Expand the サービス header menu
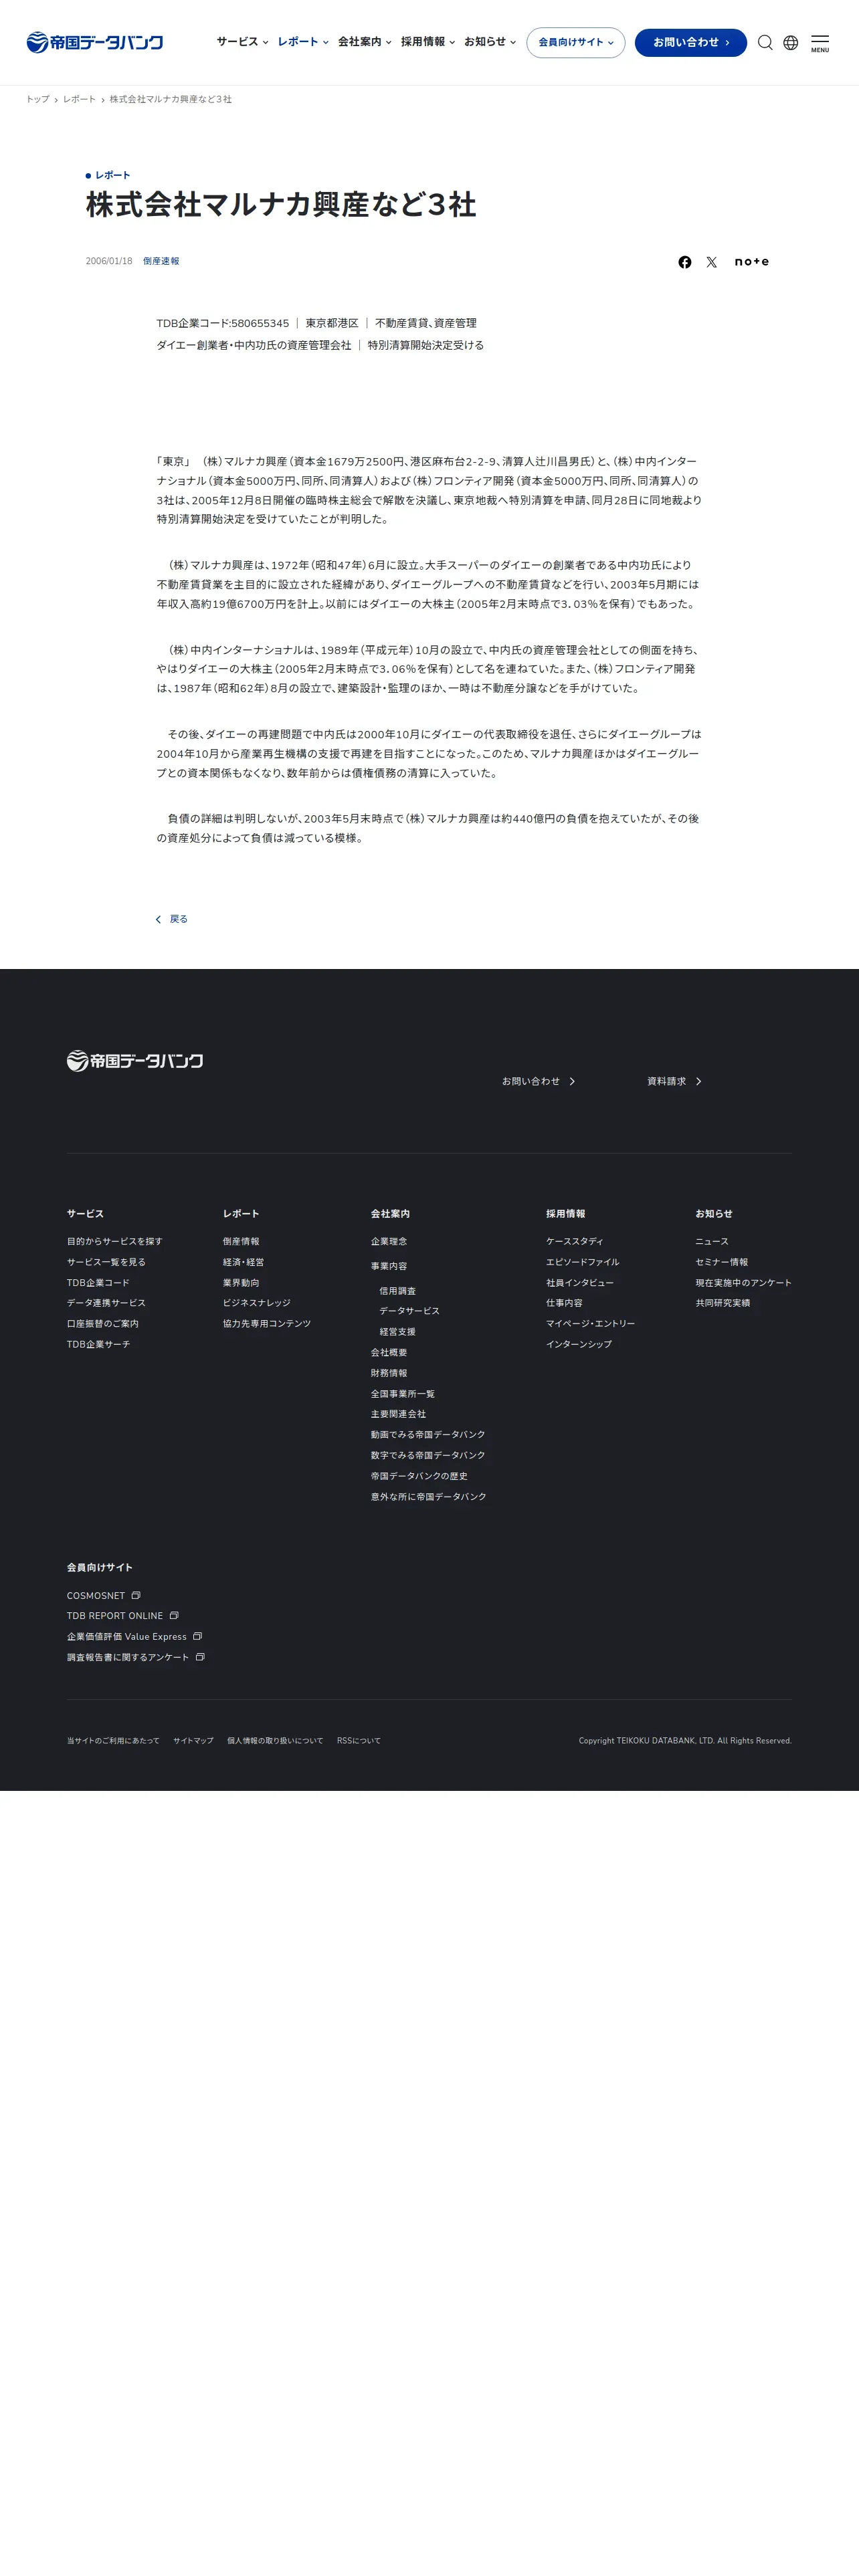Screen dimensions: 859x2576 (x=242, y=42)
